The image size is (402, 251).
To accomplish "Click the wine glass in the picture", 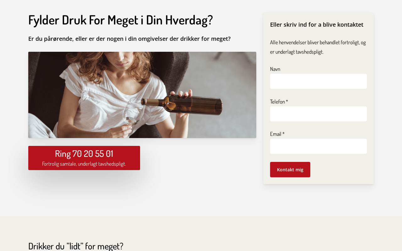I will tap(133, 111).
